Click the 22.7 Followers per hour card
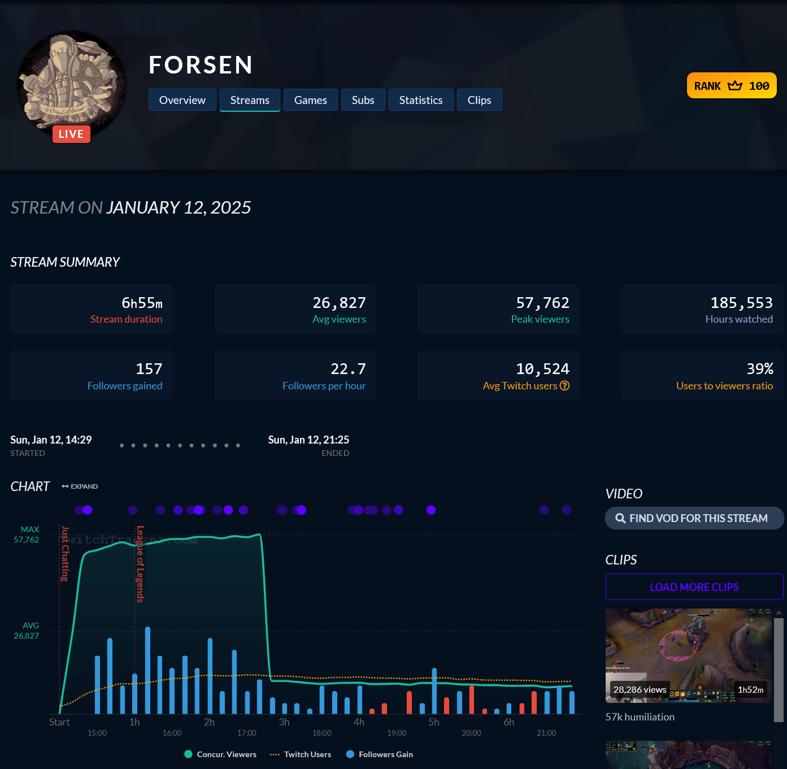Screen dimensions: 787x769 [295, 376]
